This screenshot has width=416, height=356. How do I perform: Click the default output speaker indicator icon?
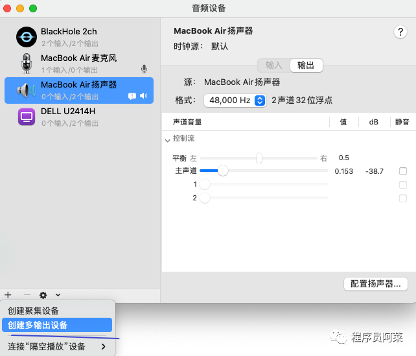[x=144, y=95]
